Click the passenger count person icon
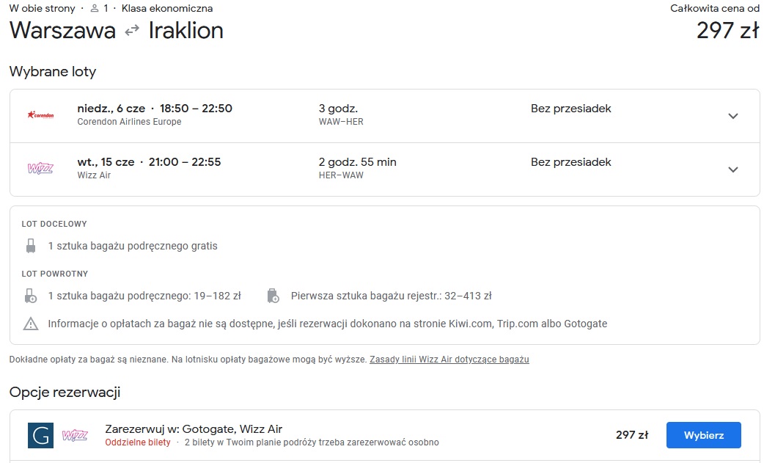The image size is (775, 463). coord(95,8)
